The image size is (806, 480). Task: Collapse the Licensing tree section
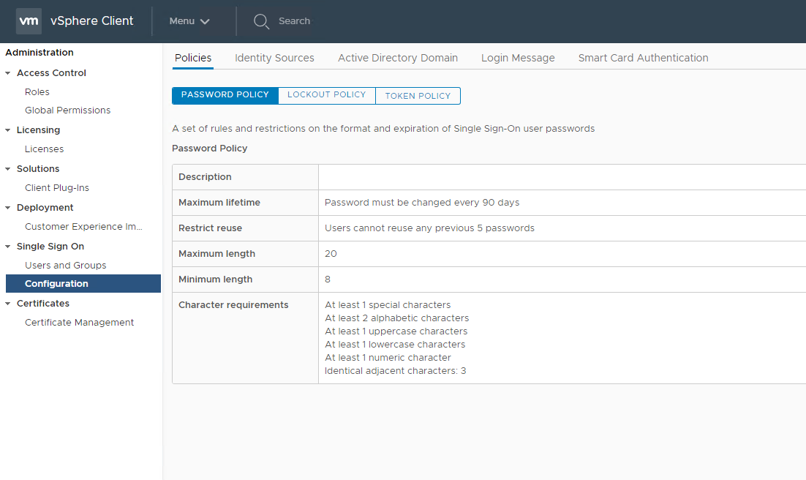8,130
